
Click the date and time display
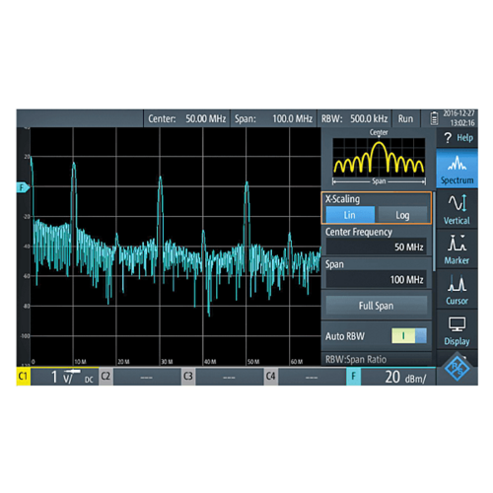click(458, 118)
